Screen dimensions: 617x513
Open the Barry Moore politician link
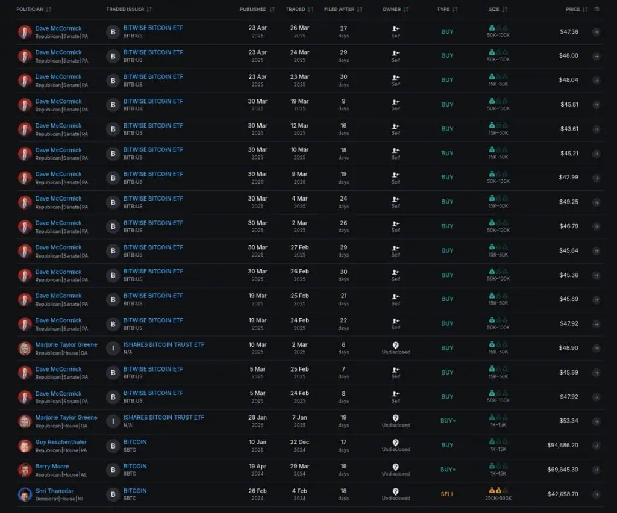point(52,466)
